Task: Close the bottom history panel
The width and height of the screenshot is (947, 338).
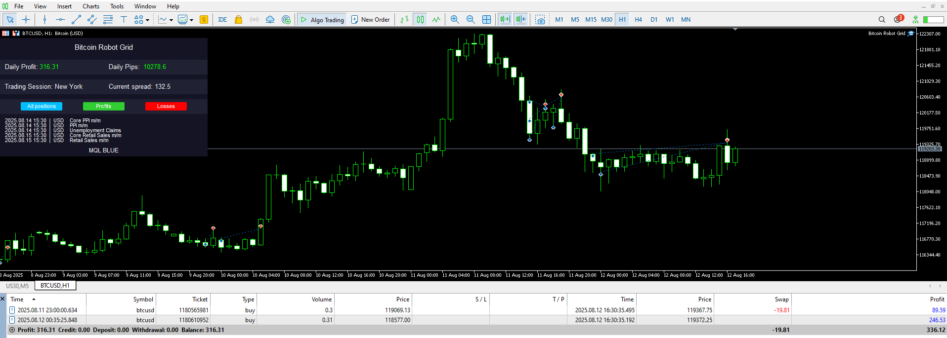Action: point(2,299)
